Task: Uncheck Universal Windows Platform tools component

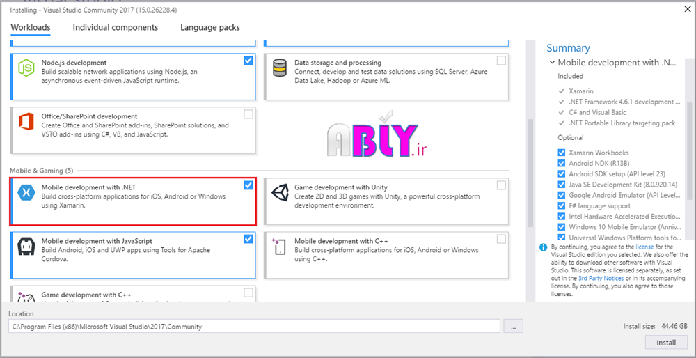Action: point(562,238)
